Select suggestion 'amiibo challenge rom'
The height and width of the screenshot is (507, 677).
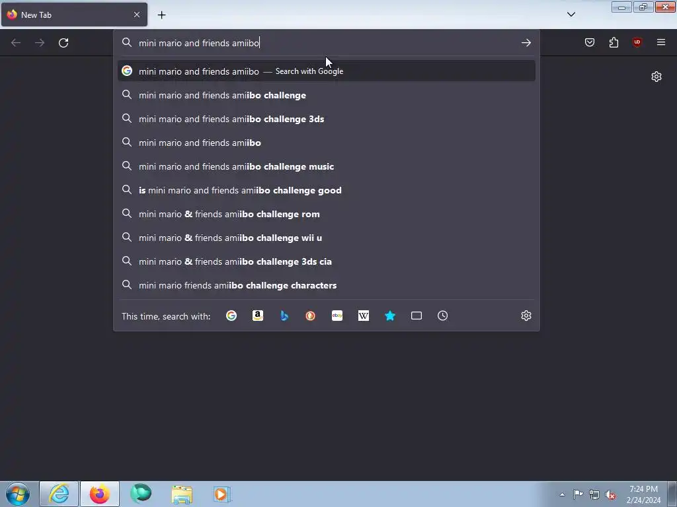(327, 214)
